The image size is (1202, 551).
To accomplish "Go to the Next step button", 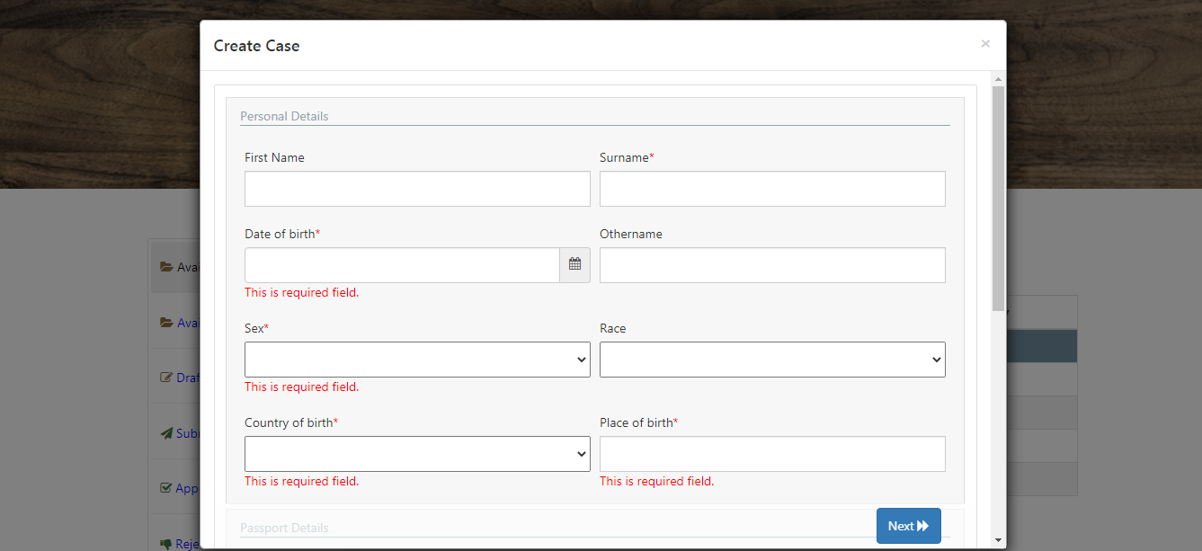I will click(909, 526).
